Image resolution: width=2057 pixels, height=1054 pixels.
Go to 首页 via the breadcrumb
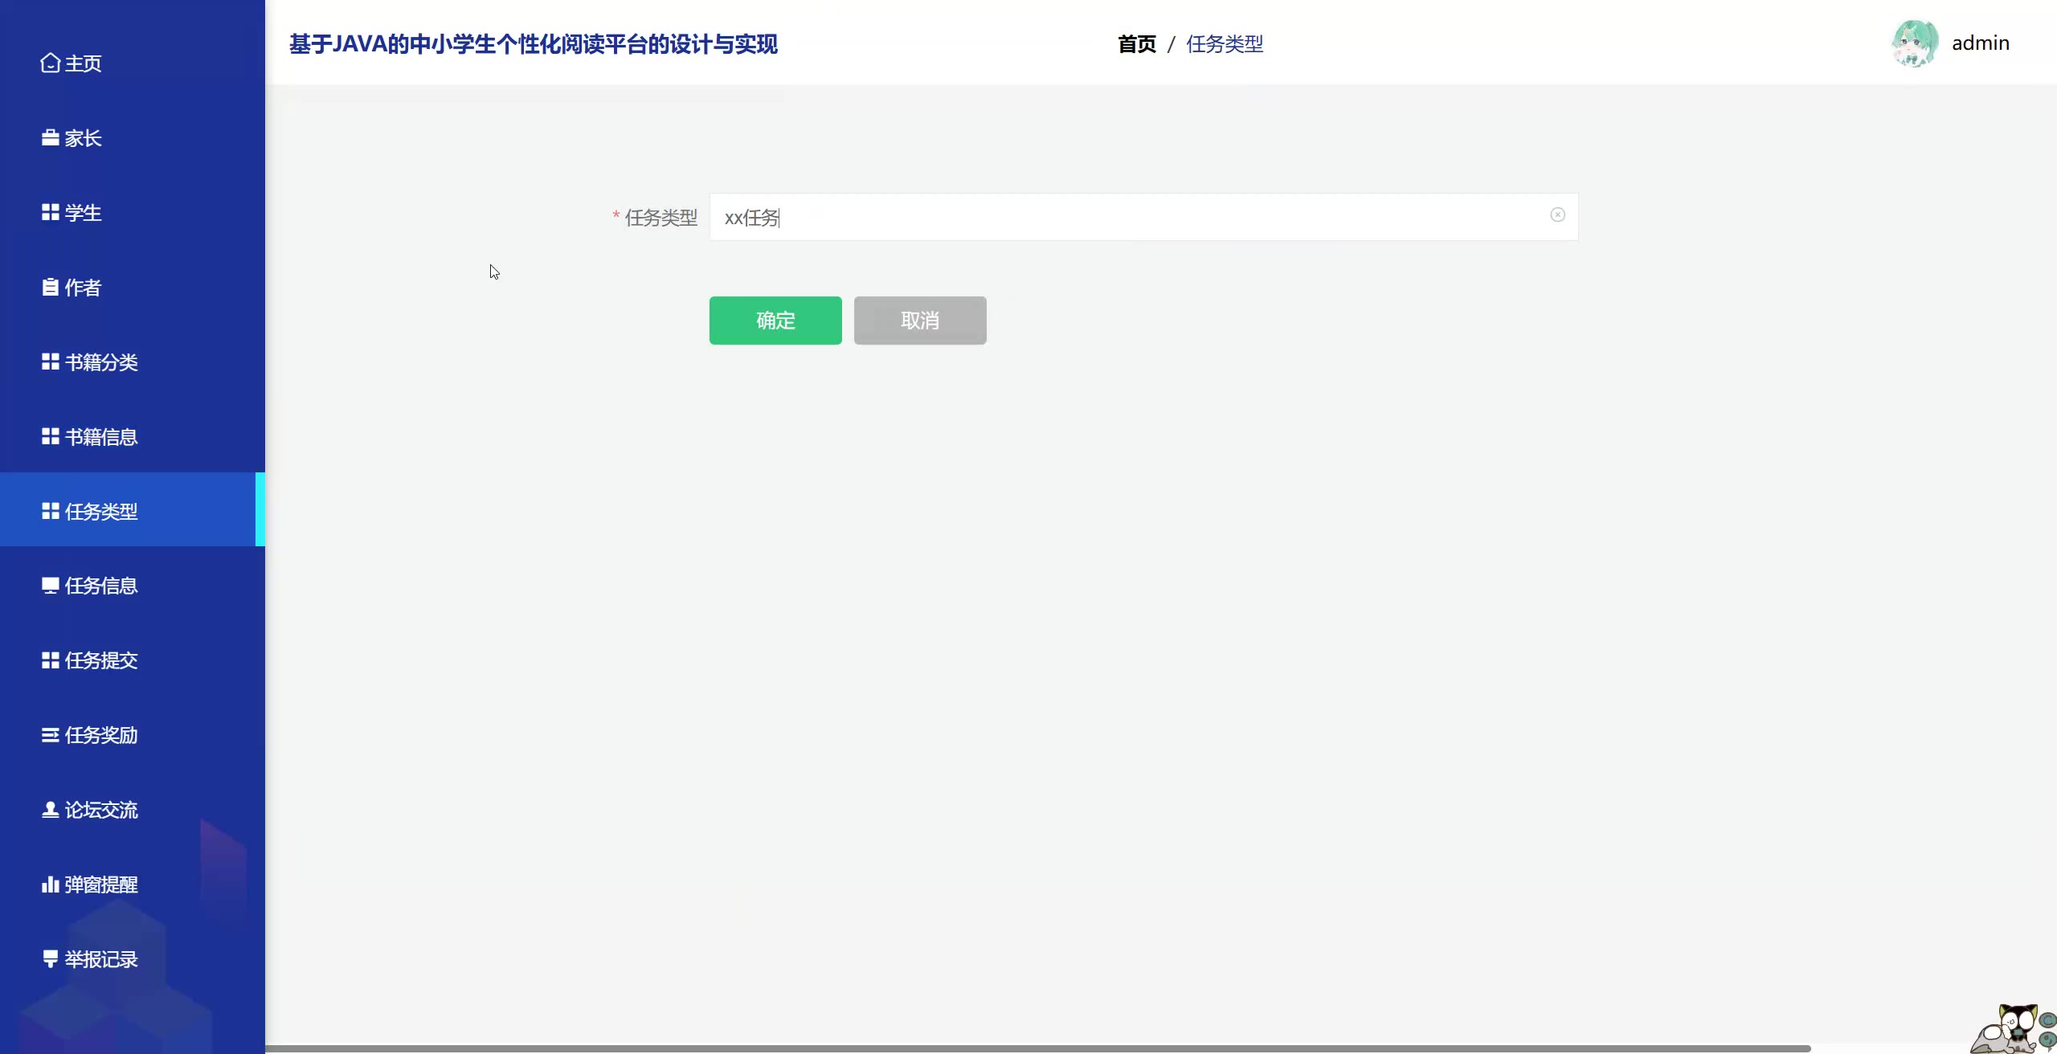pos(1136,44)
